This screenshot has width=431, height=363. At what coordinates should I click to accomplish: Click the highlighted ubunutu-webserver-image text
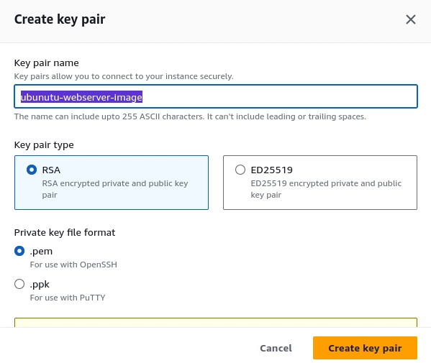pyautogui.click(x=81, y=97)
